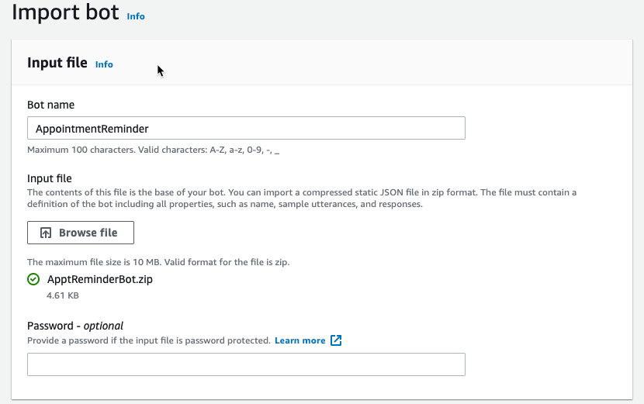644x404 pixels.
Task: Click the Browse file button
Action: point(81,233)
